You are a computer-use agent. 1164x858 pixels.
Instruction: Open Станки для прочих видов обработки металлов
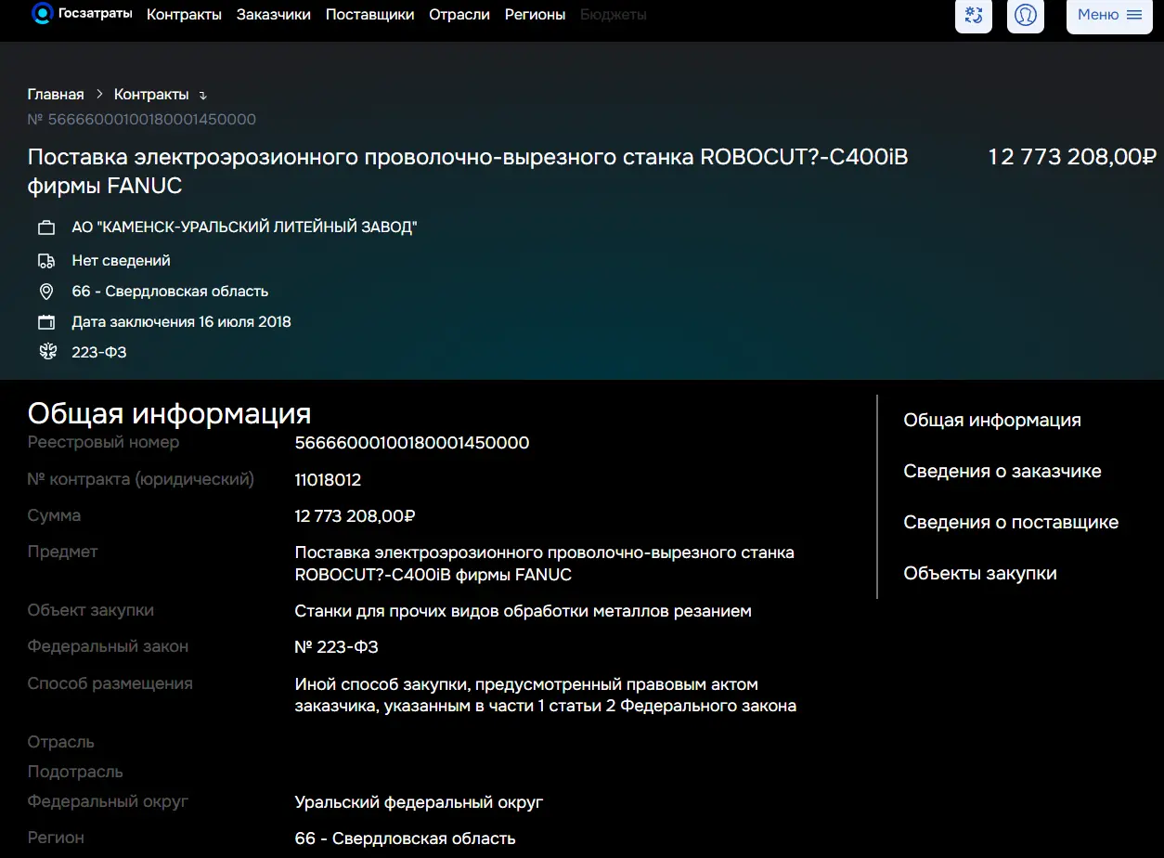point(523,611)
